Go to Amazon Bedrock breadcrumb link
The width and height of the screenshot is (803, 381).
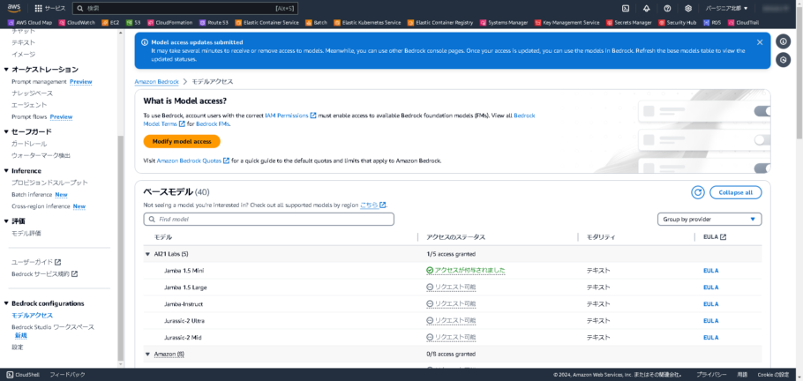point(157,82)
